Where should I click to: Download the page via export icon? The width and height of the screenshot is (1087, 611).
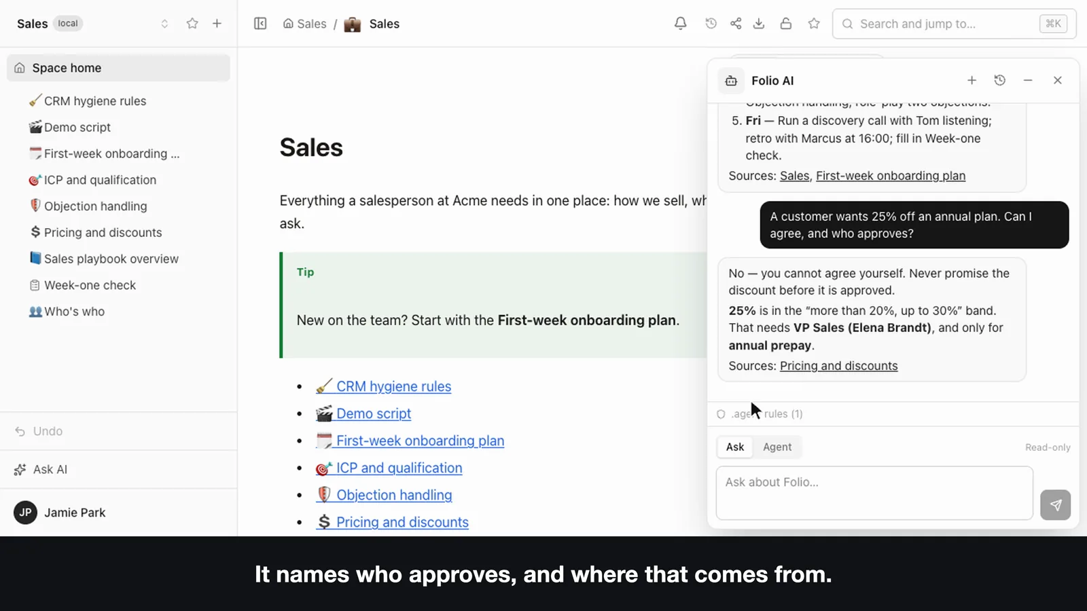point(759,24)
